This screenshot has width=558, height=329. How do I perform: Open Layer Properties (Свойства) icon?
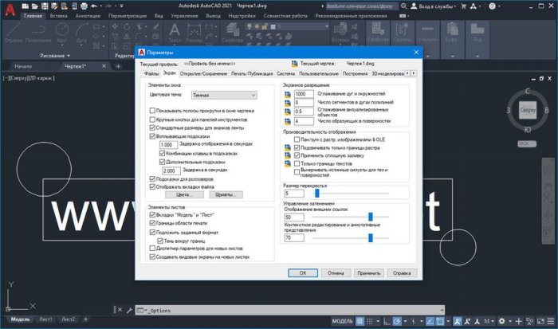pos(232,33)
